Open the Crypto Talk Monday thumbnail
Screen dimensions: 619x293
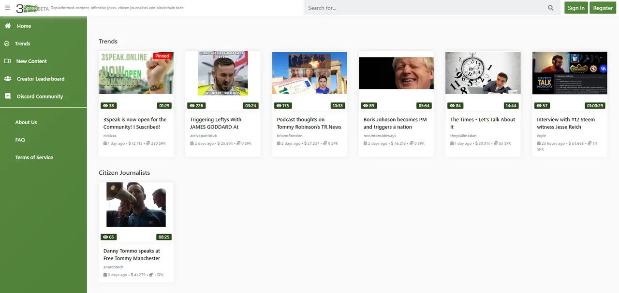tap(570, 73)
